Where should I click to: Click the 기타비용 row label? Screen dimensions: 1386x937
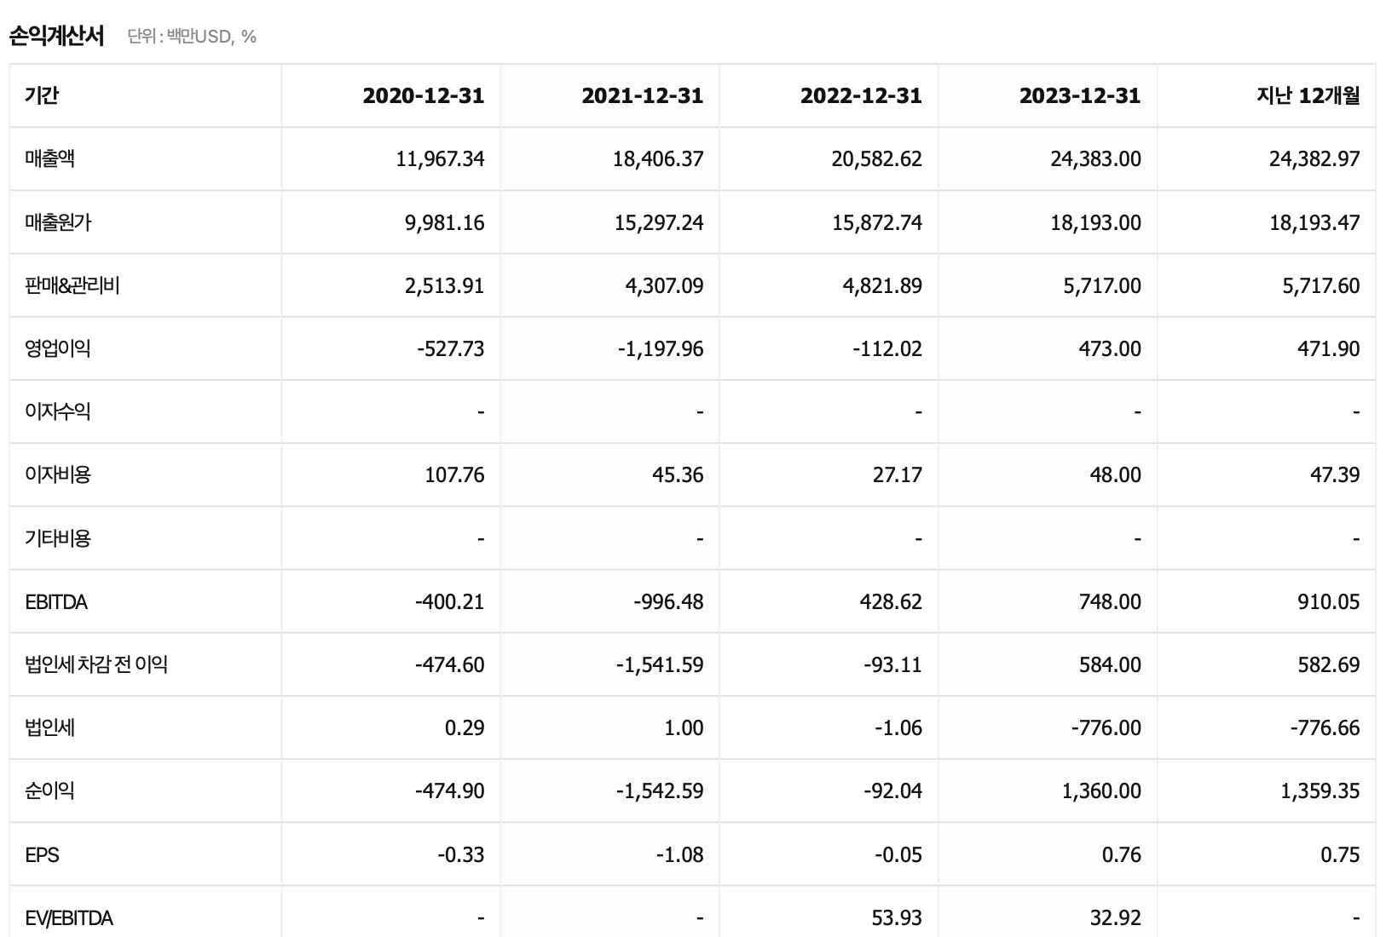[x=58, y=538]
